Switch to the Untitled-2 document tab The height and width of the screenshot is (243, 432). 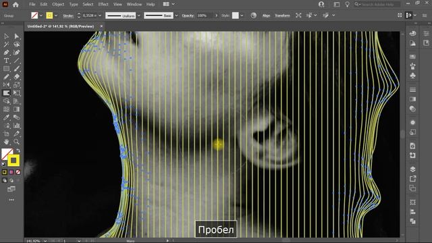61,26
